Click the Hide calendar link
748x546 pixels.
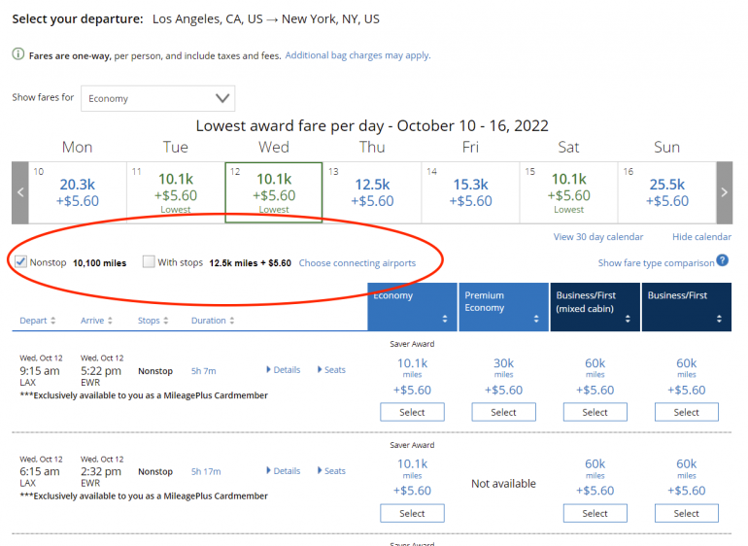(x=701, y=237)
